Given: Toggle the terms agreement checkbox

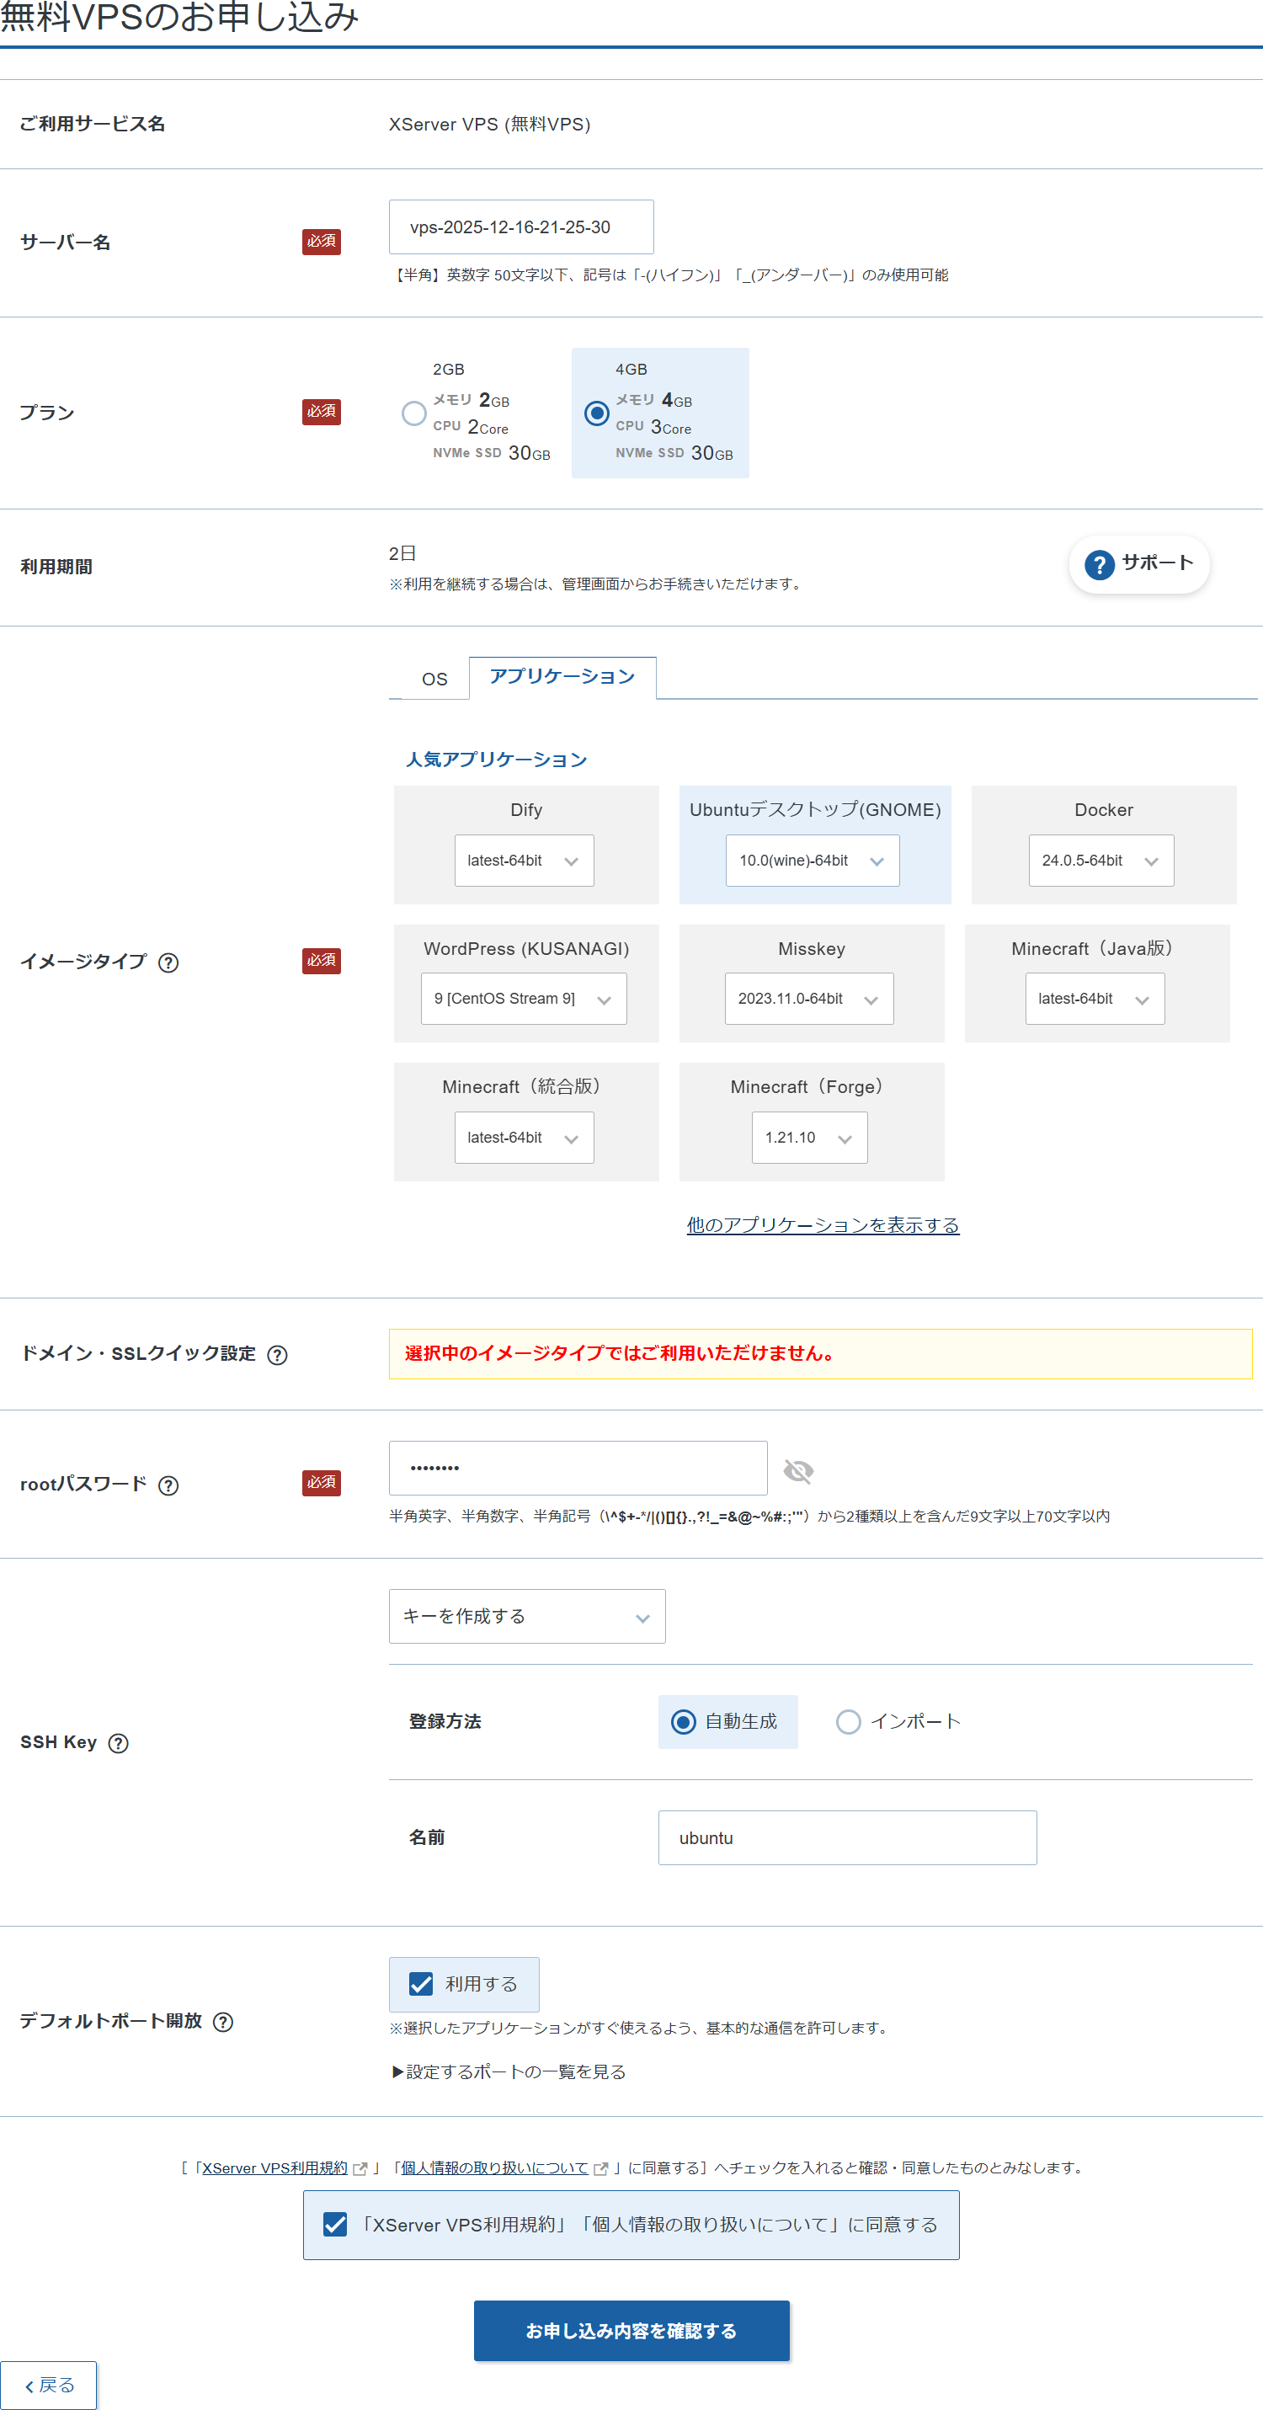Looking at the screenshot, I should tap(335, 2224).
